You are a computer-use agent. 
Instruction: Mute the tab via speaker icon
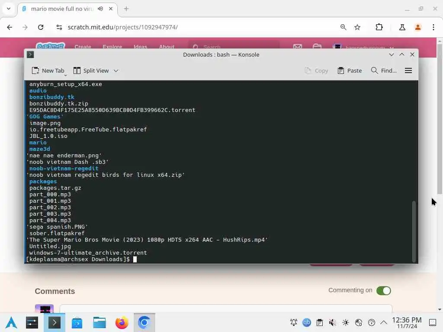(x=100, y=9)
